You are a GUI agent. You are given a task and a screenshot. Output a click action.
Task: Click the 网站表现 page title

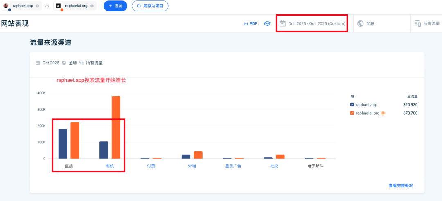[15, 23]
